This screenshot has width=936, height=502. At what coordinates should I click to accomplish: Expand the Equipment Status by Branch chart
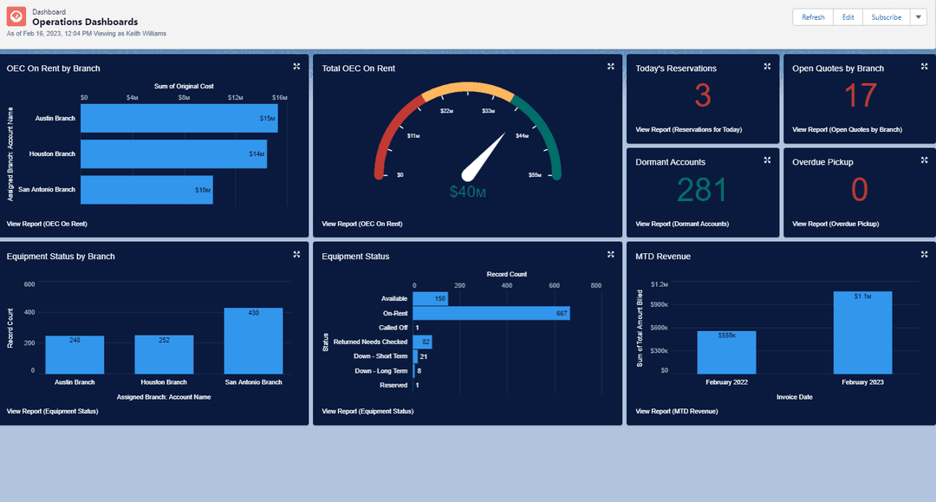(x=296, y=255)
